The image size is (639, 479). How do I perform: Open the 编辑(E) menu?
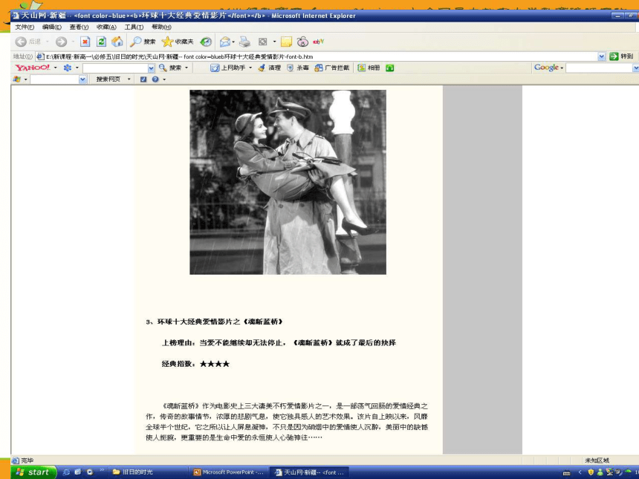click(x=52, y=27)
